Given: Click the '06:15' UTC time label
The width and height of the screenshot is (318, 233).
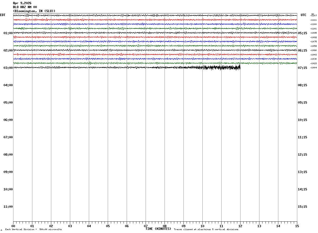Looking at the screenshot, I should click(302, 50).
